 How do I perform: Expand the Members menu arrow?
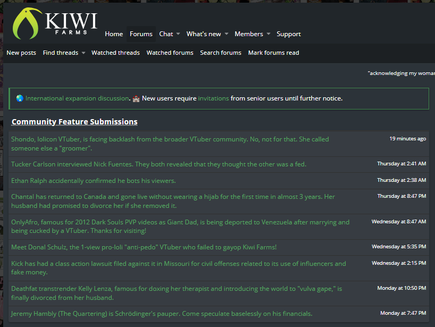click(269, 34)
